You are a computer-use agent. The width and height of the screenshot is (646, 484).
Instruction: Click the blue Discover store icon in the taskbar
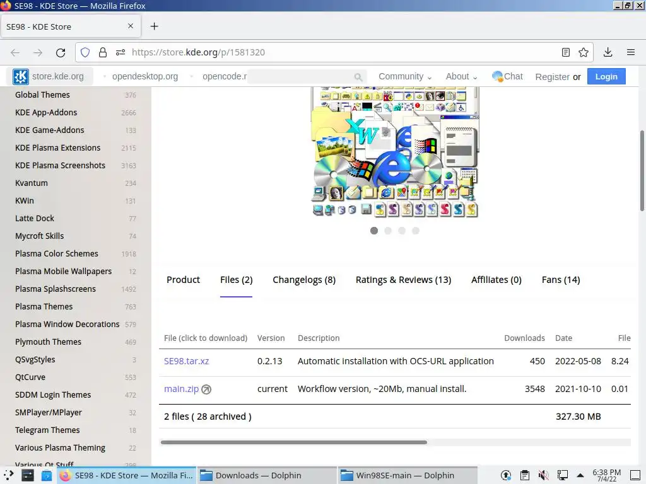click(47, 475)
